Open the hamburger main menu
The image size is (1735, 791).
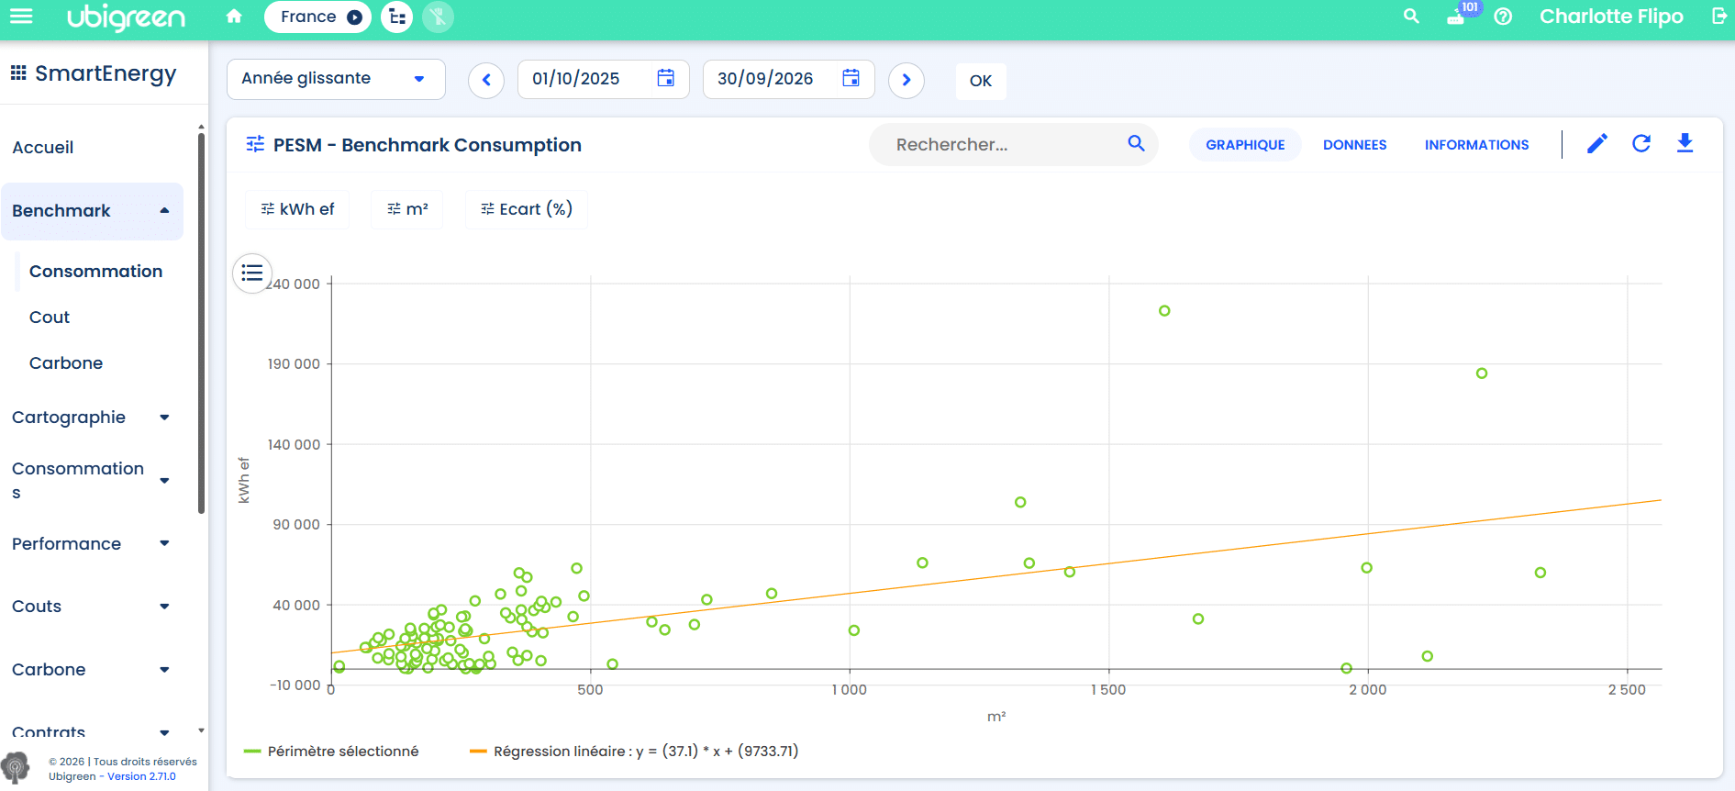coord(21,17)
